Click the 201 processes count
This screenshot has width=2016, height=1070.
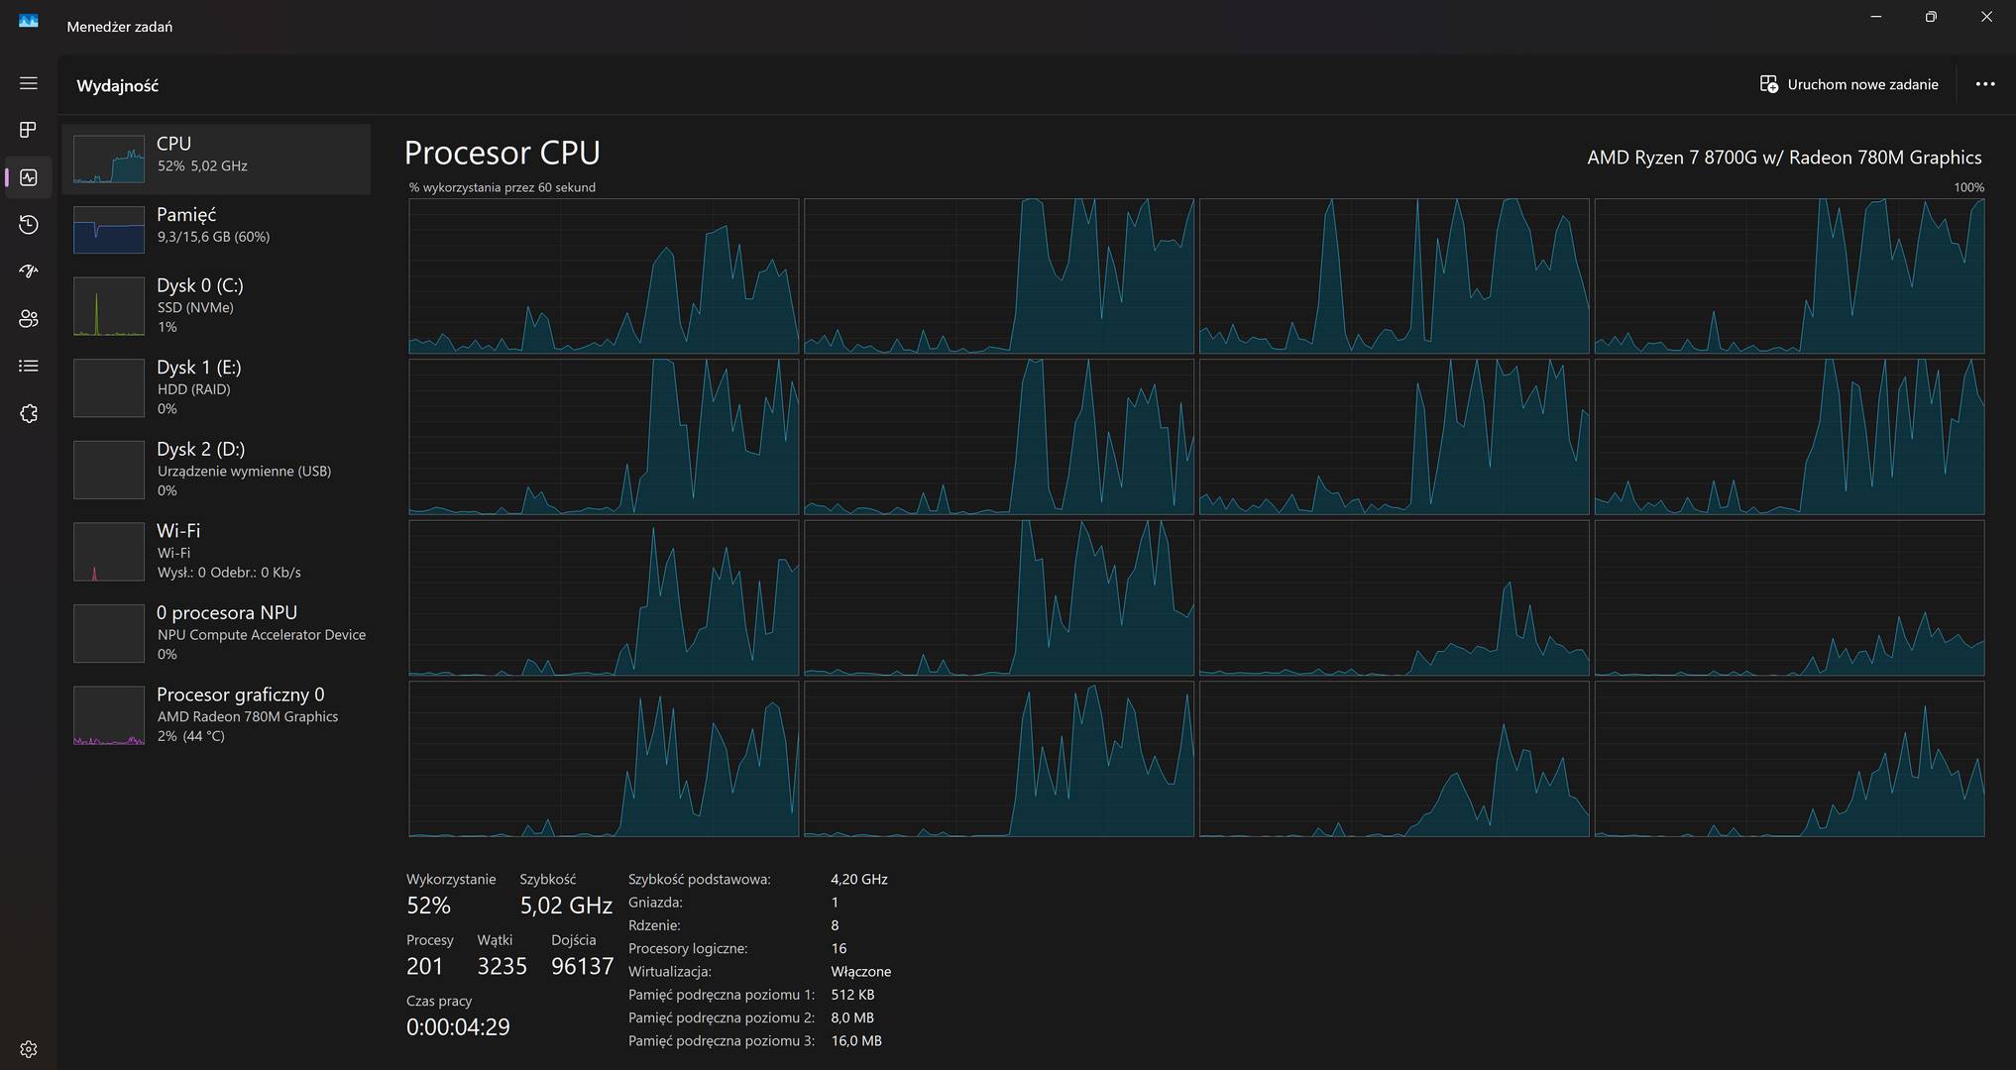425,966
